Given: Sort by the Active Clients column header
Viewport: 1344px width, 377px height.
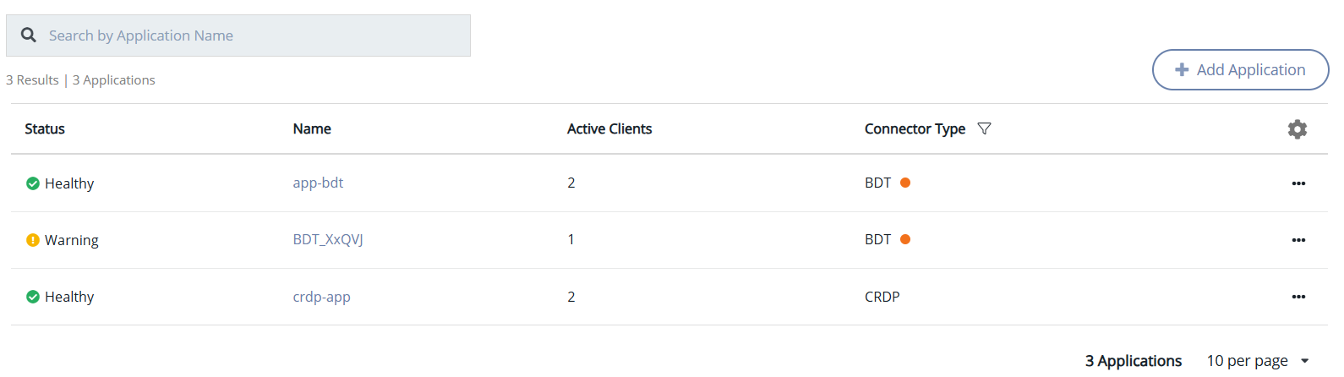Looking at the screenshot, I should pyautogui.click(x=609, y=128).
